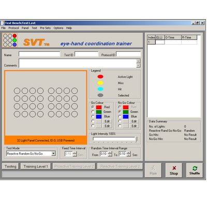Click the Name input field

[39, 54]
